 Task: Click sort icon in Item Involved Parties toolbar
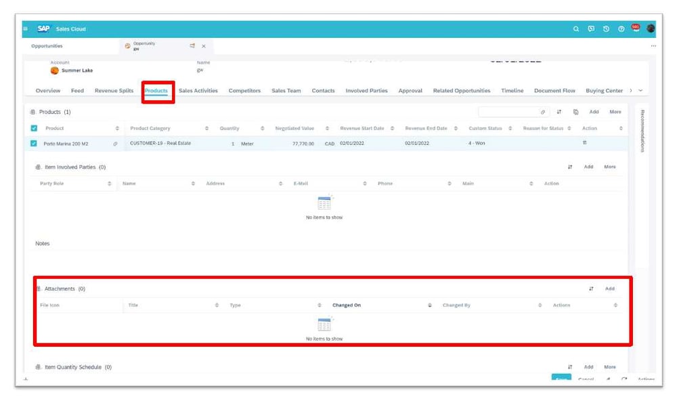(x=570, y=167)
